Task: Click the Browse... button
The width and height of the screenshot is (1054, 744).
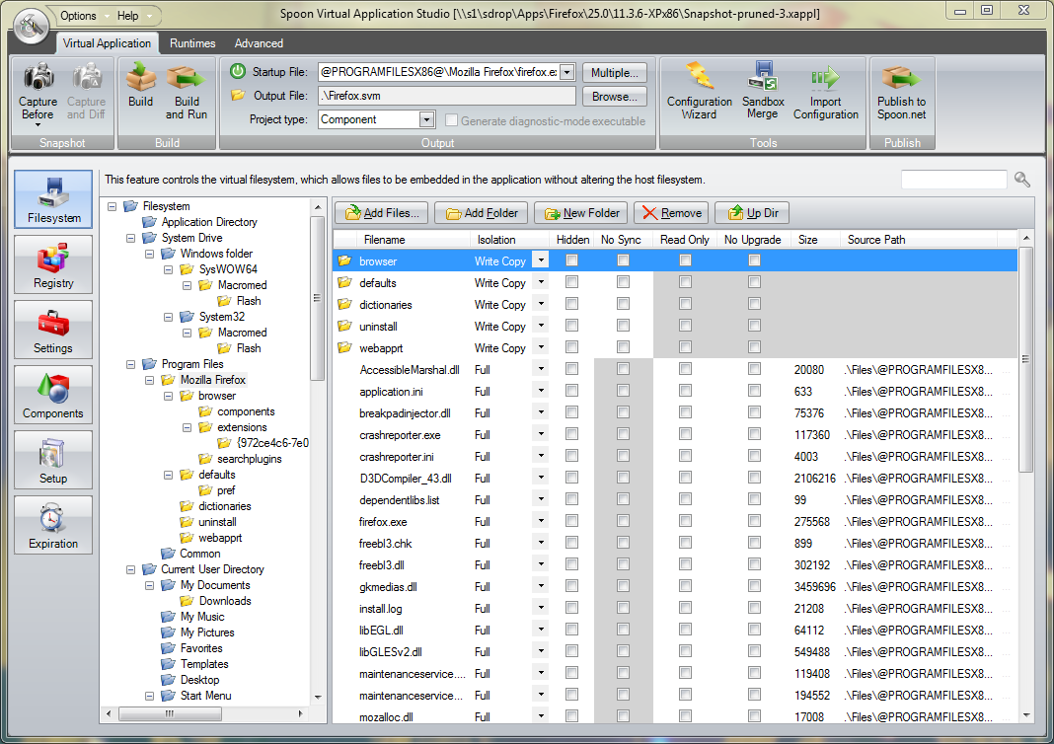Action: (x=615, y=96)
